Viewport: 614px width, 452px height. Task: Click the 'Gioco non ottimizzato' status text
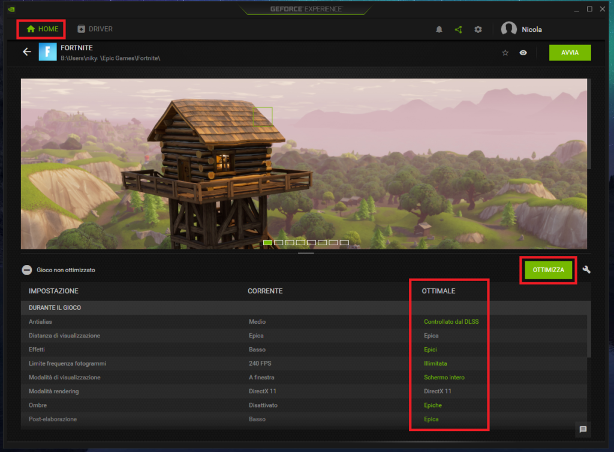point(66,270)
